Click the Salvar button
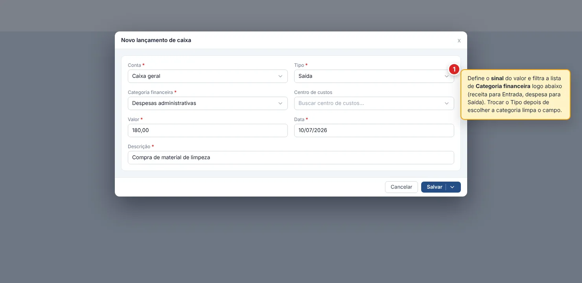 pyautogui.click(x=434, y=187)
